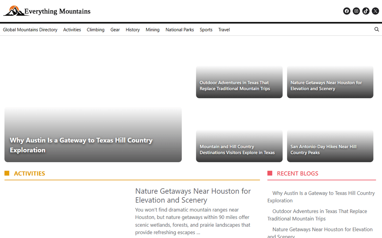This screenshot has height=238, width=382.
Task: Open the Travel menu item
Action: click(224, 30)
